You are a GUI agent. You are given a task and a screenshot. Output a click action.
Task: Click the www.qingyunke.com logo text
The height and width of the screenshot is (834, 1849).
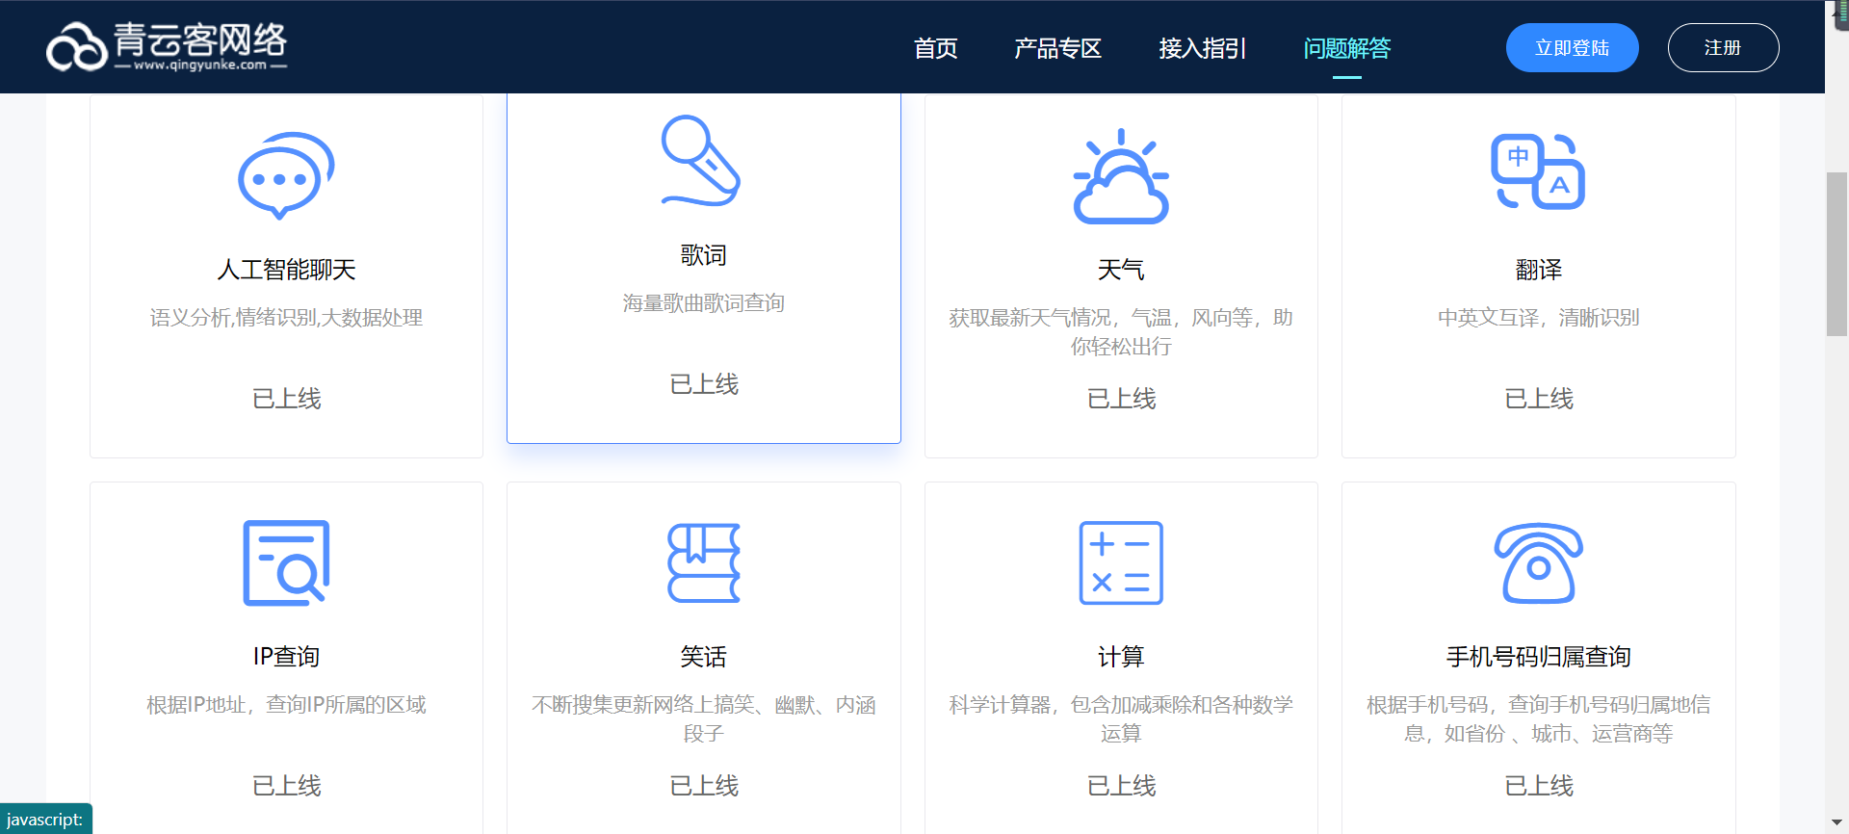click(200, 65)
